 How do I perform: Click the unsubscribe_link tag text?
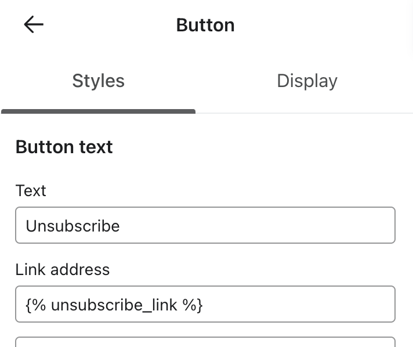pyautogui.click(x=114, y=305)
